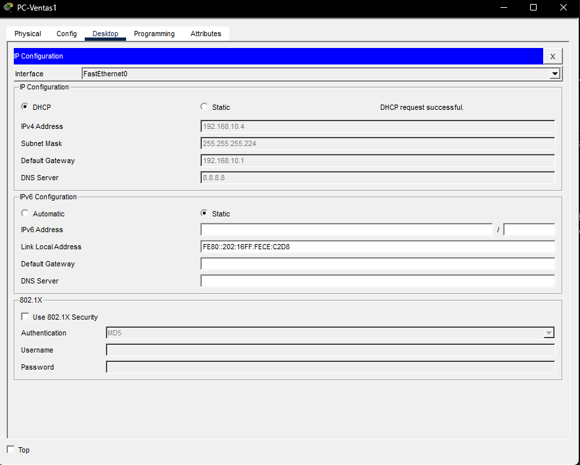Screen dimensions: 580x465
Task: Click the Subnet Mask field 255.255.255.224
Action: point(378,143)
